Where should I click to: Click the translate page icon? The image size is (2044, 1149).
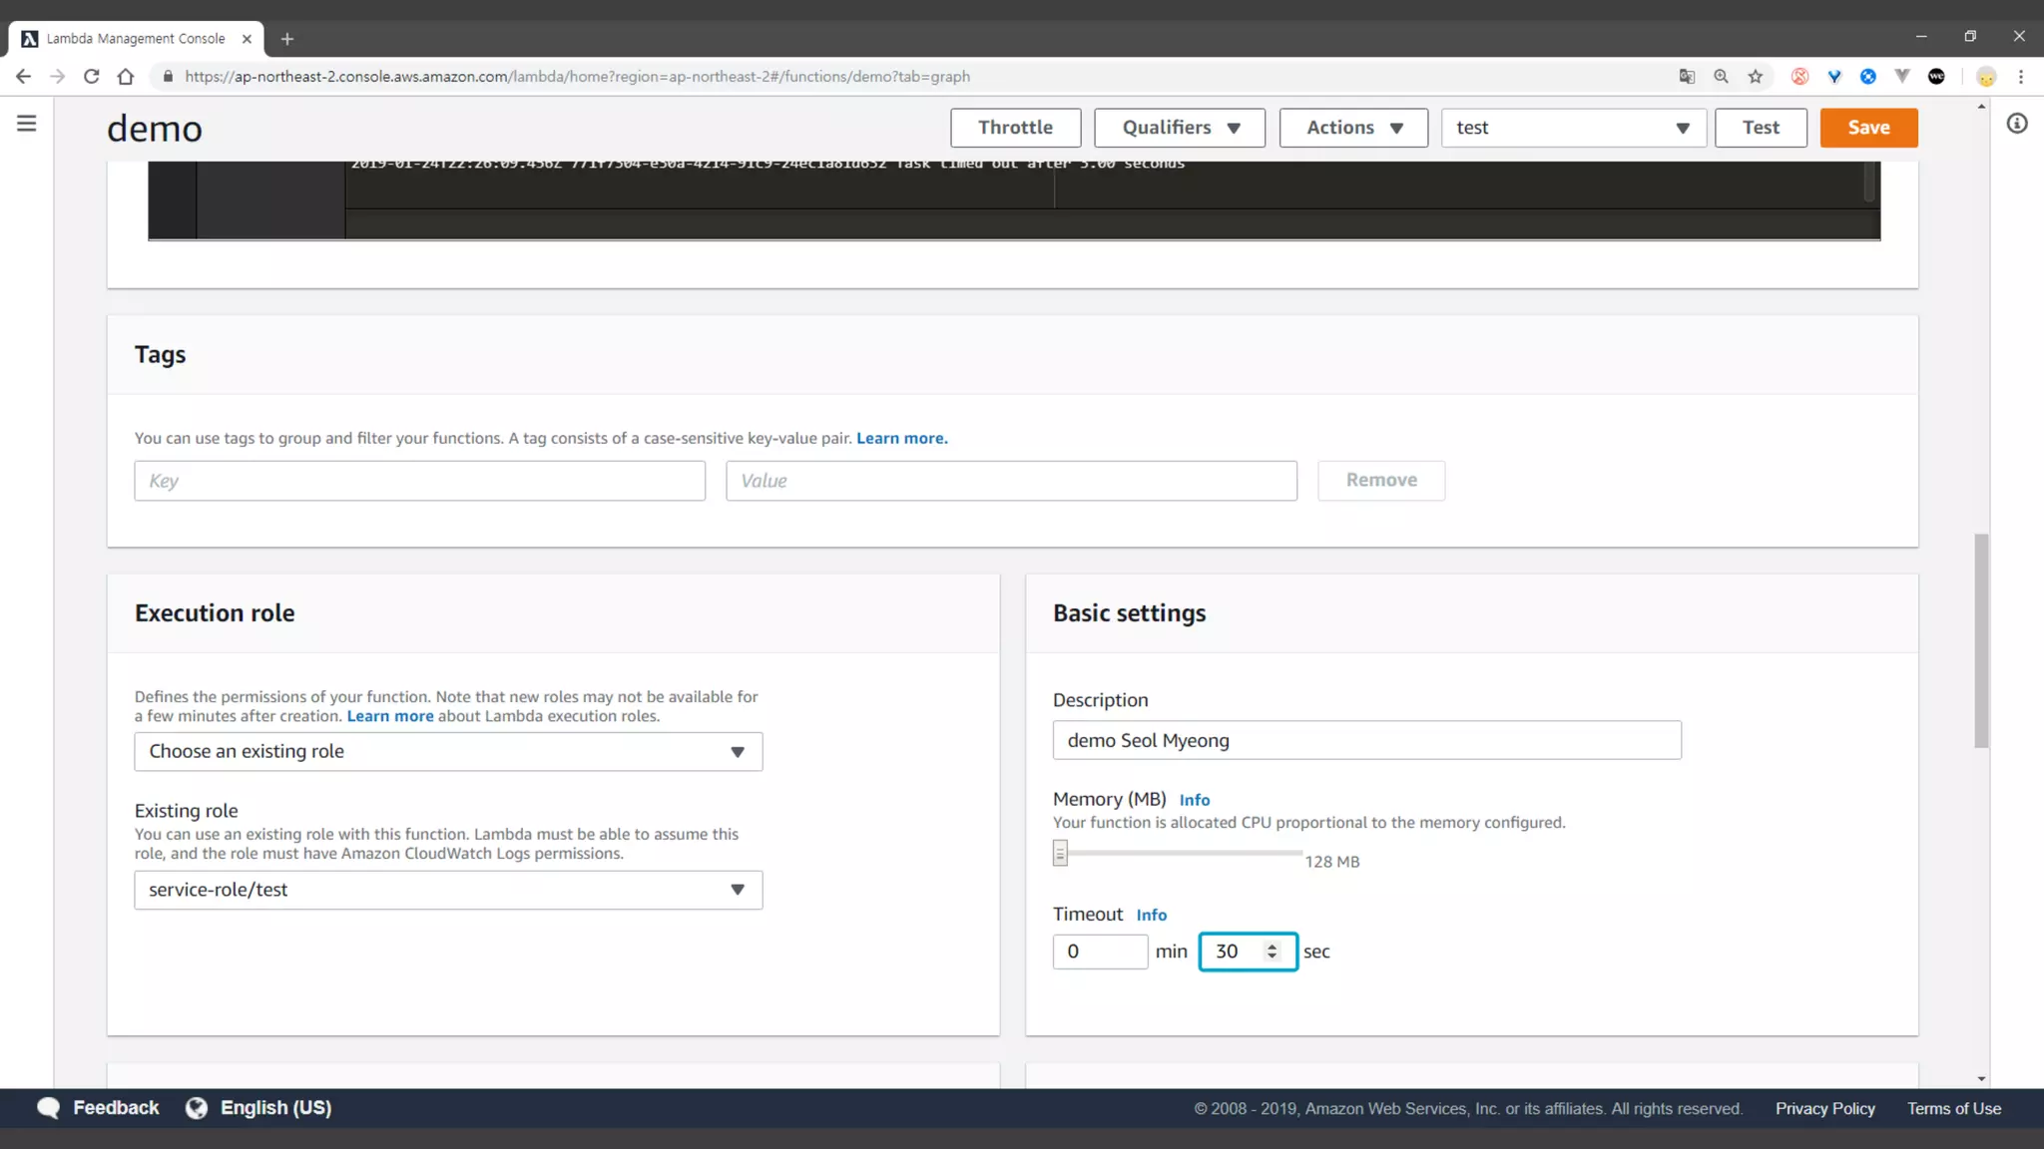pyautogui.click(x=1687, y=77)
